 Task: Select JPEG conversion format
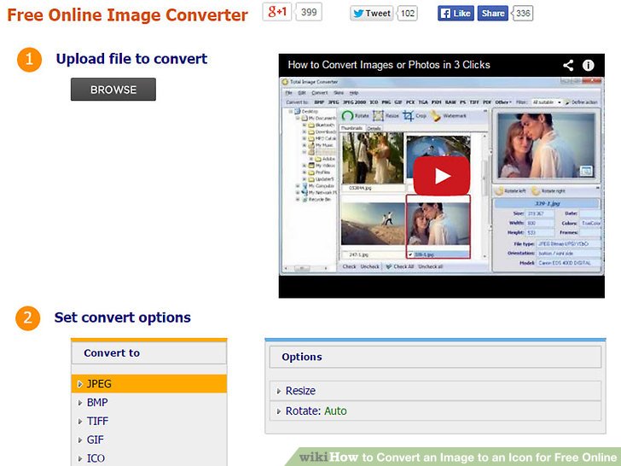[x=149, y=383]
